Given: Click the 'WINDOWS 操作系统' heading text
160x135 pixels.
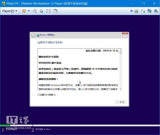Looking at the screenshot, I should click(50, 63).
